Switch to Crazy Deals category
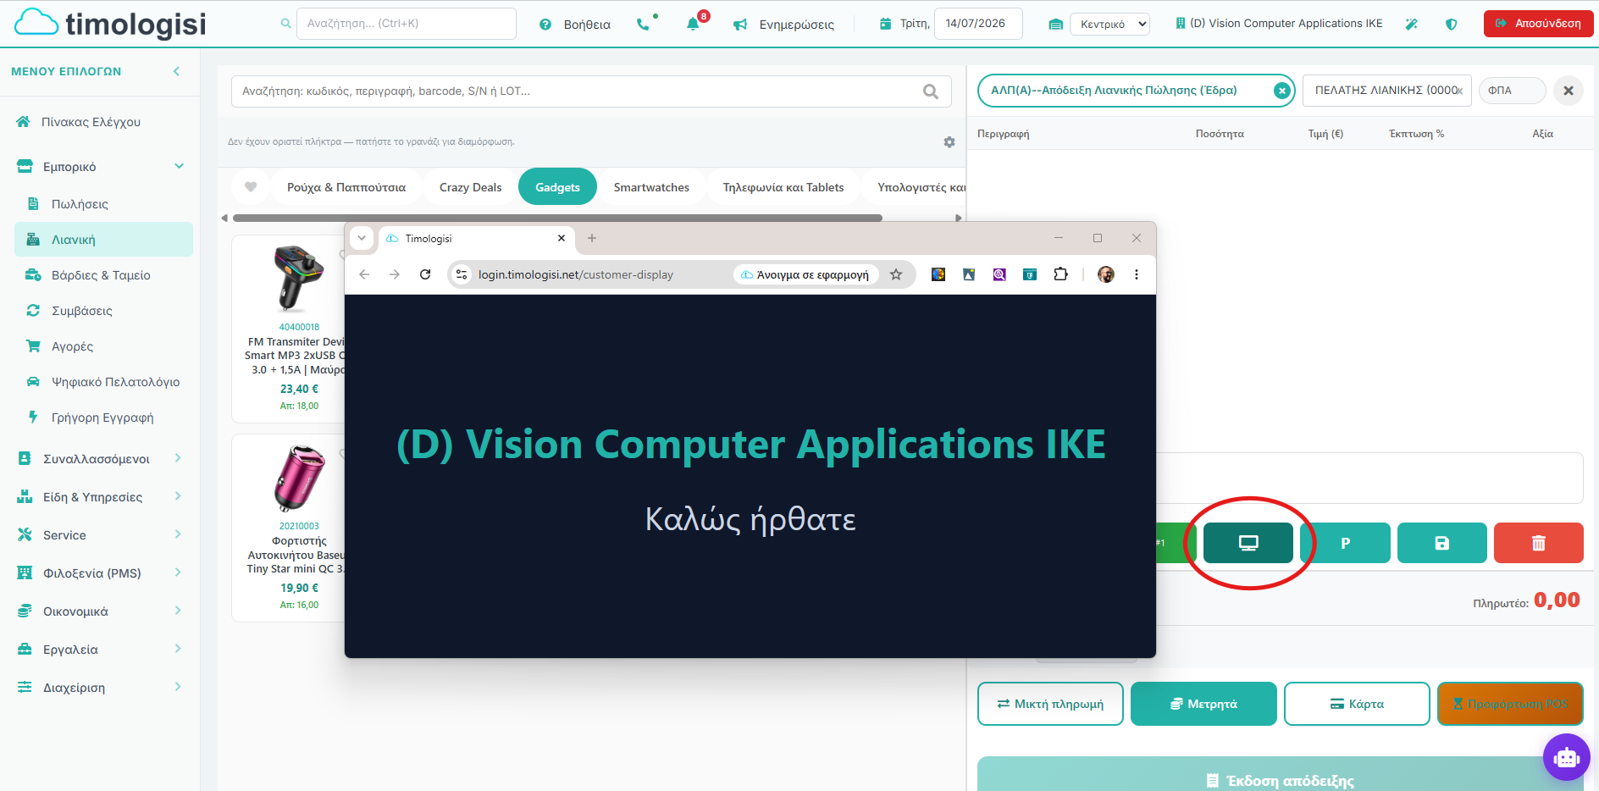1599x791 pixels. [x=470, y=187]
